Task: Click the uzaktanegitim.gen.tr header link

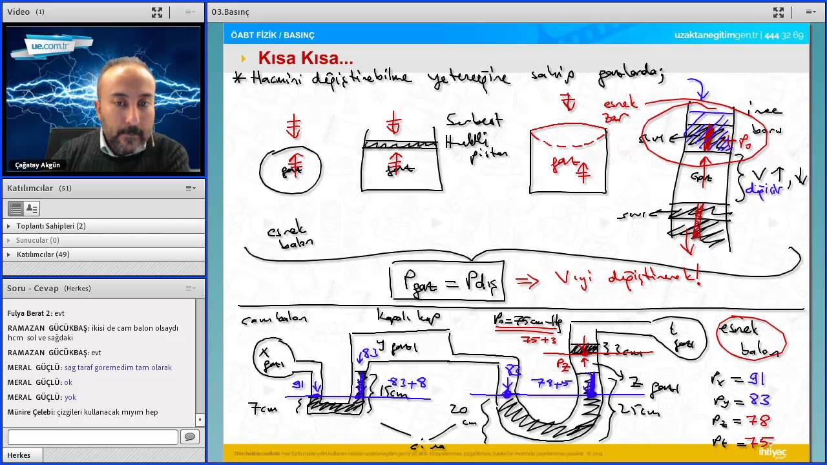Action: 716,35
